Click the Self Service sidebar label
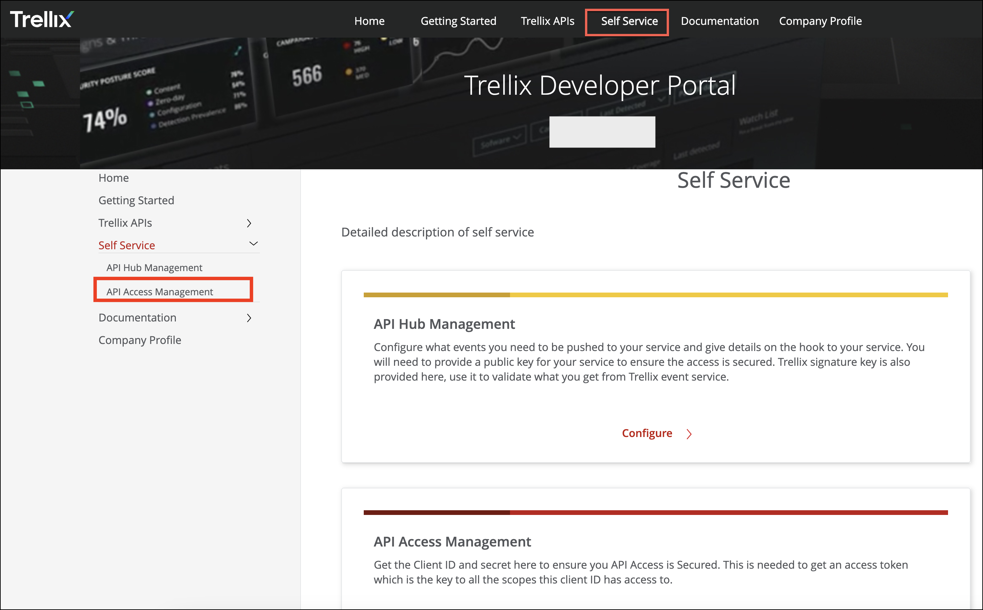The width and height of the screenshot is (983, 610). (x=127, y=245)
